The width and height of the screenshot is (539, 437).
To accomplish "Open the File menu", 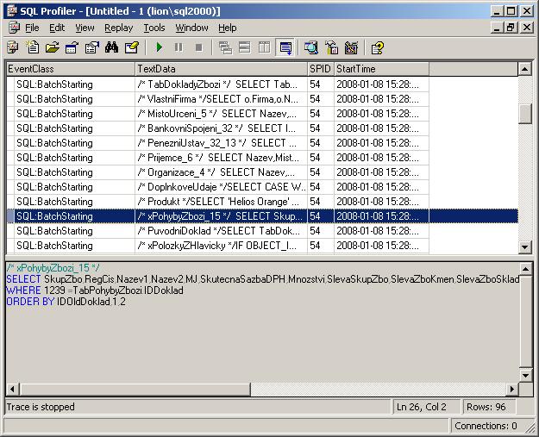I will [32, 28].
